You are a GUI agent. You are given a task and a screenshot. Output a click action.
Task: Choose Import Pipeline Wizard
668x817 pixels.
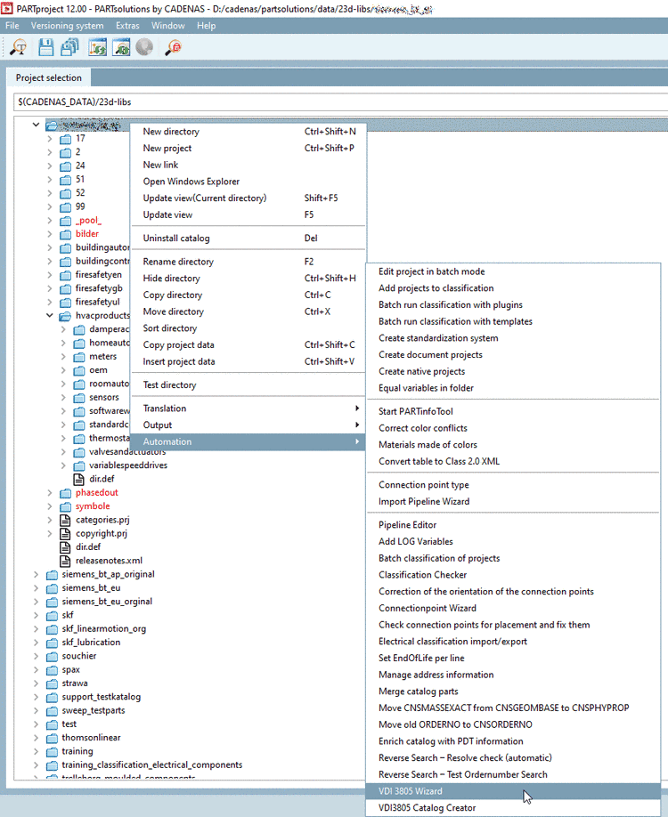point(513,501)
